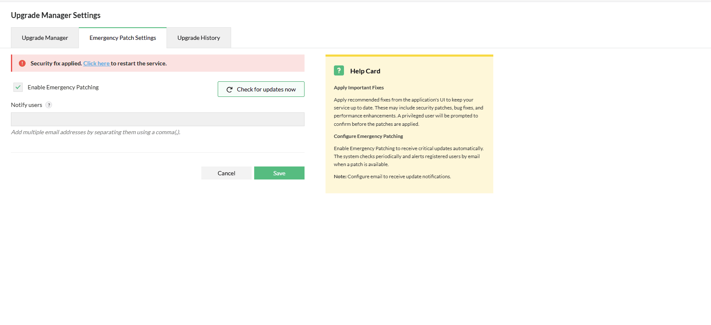This screenshot has width=711, height=325.
Task: Focus the Notify users email input field
Action: [158, 119]
